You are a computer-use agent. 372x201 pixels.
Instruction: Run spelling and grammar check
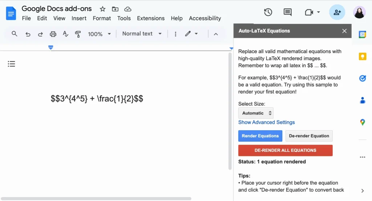coord(65,34)
